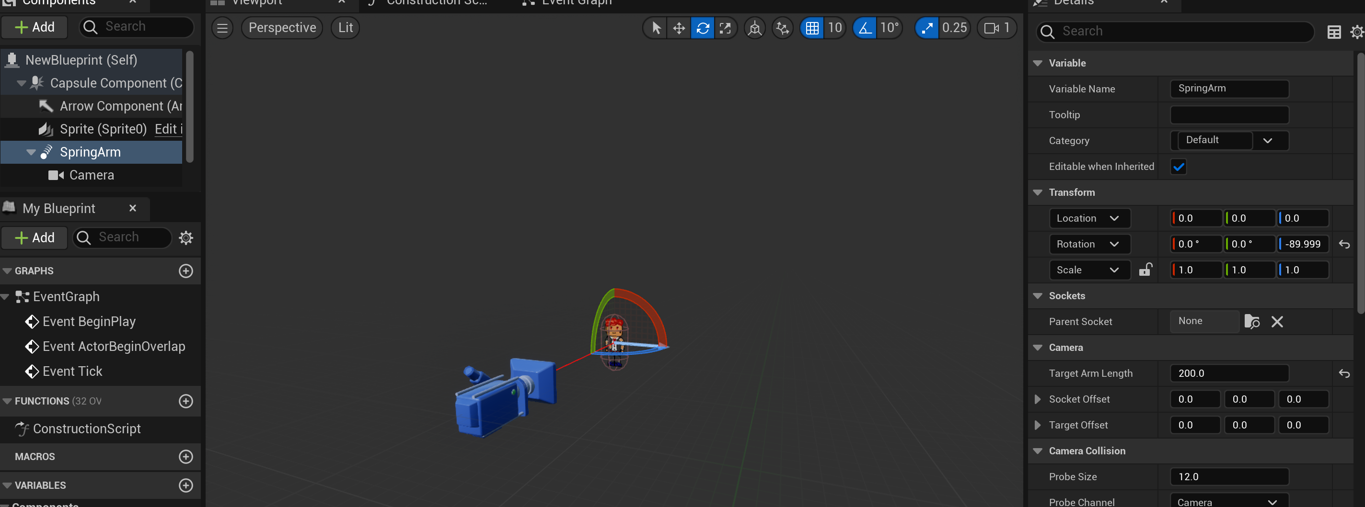
Task: Collapse the GRAPHS section
Action: coord(7,271)
